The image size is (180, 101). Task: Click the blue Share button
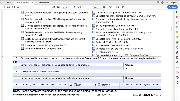point(172,7)
